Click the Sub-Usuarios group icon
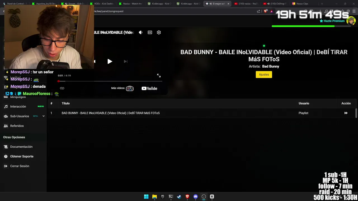358x201 pixels. [x=6, y=116]
